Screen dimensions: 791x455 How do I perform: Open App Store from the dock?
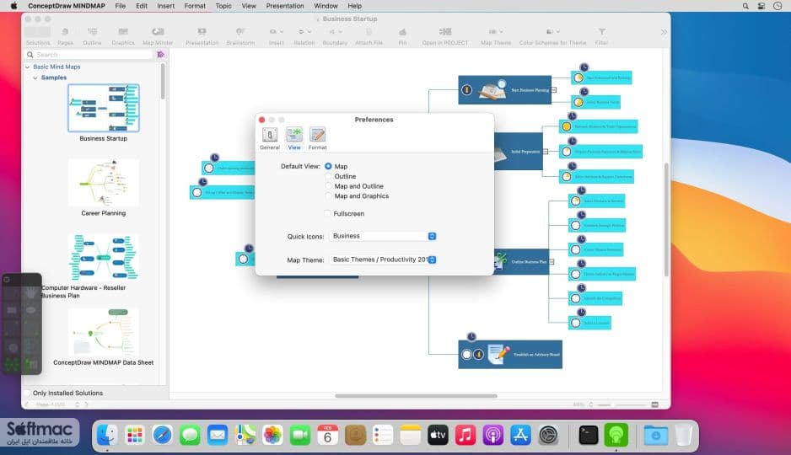(520, 435)
